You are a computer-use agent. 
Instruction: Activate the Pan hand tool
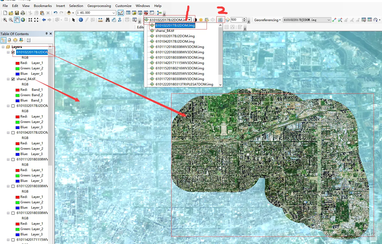point(17,20)
